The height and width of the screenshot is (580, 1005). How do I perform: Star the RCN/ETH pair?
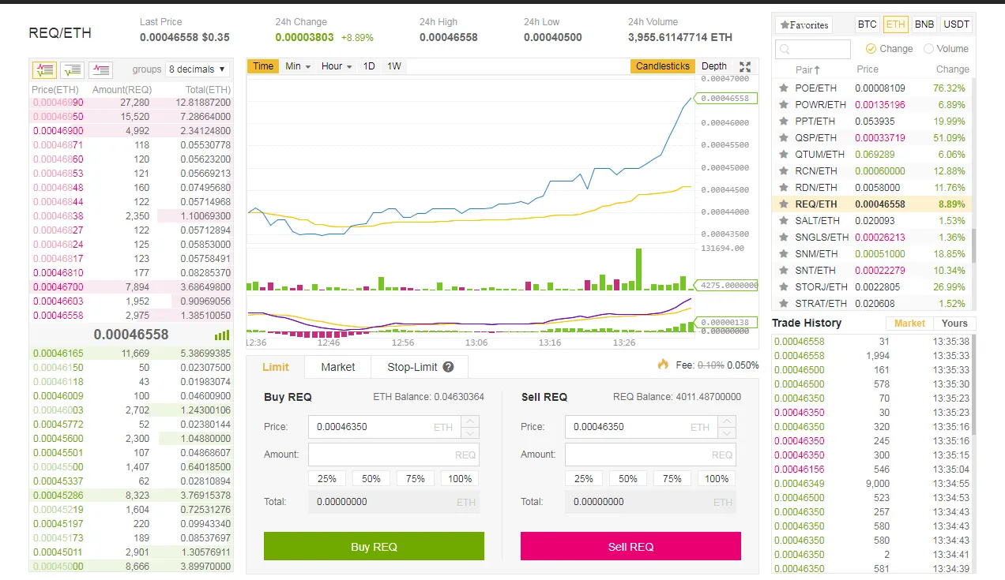pos(784,170)
